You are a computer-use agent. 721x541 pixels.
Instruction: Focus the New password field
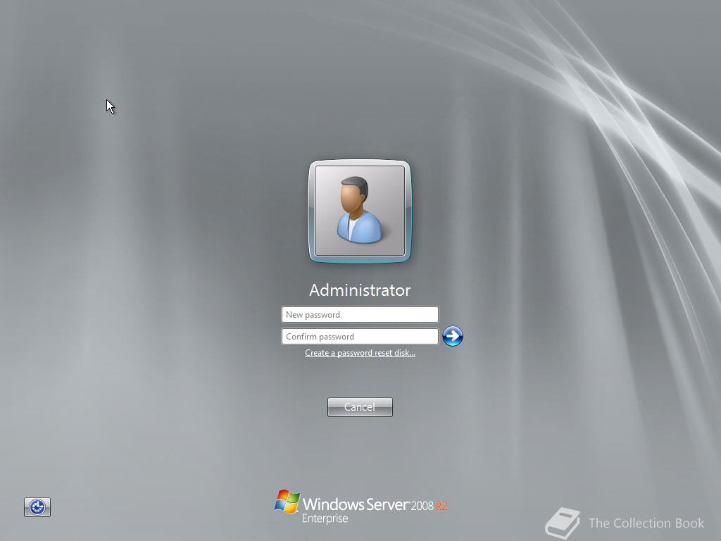tap(360, 315)
